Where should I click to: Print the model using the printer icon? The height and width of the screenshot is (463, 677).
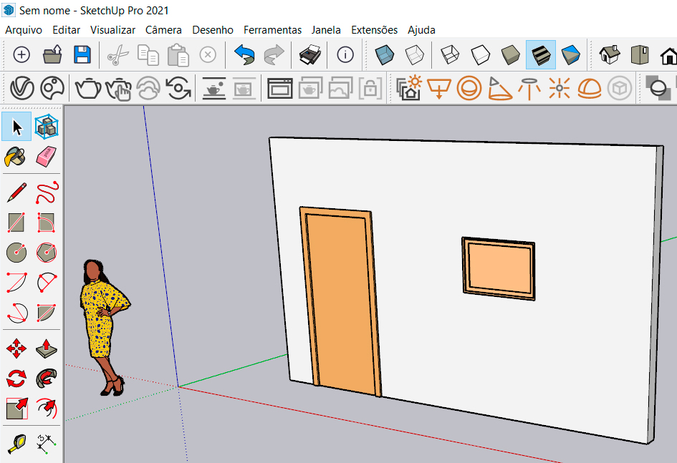309,55
